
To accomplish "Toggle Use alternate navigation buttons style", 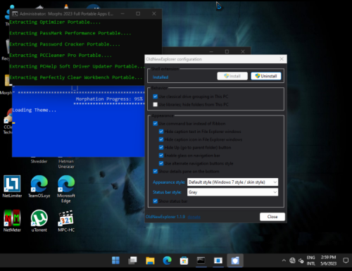I will [x=161, y=163].
